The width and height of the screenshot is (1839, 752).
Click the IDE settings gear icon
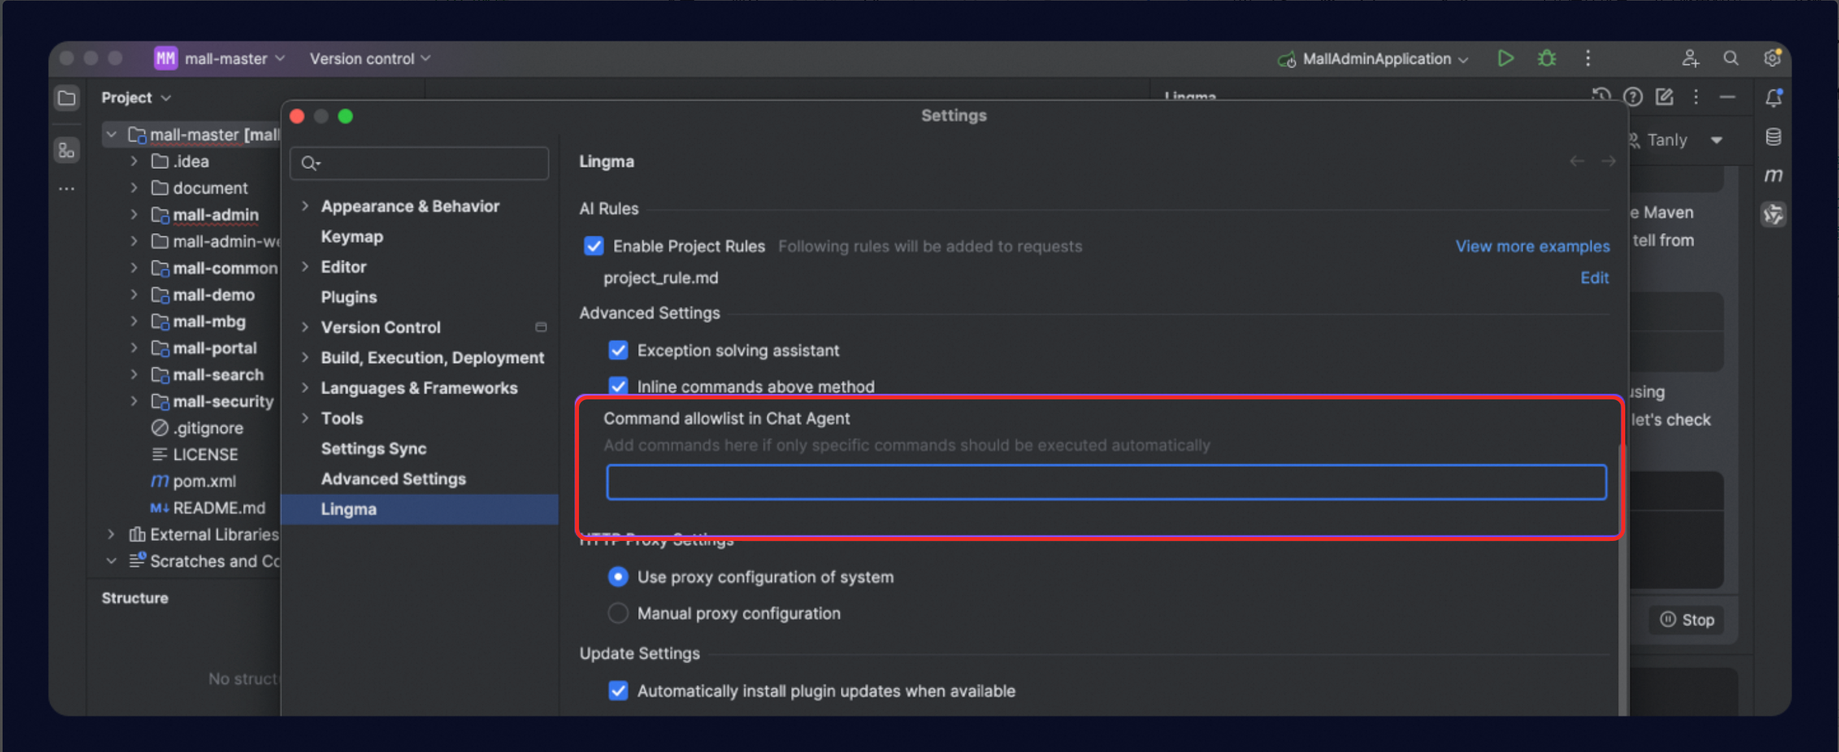(x=1772, y=58)
